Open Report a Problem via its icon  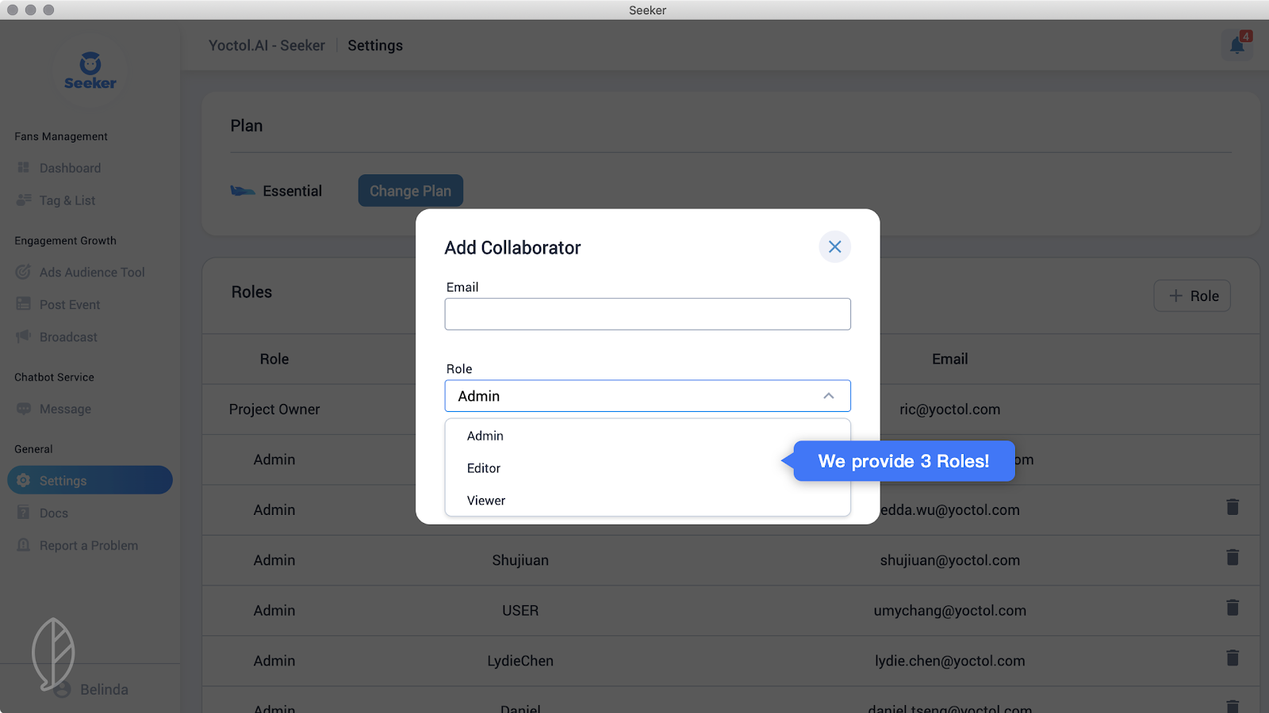coord(24,545)
